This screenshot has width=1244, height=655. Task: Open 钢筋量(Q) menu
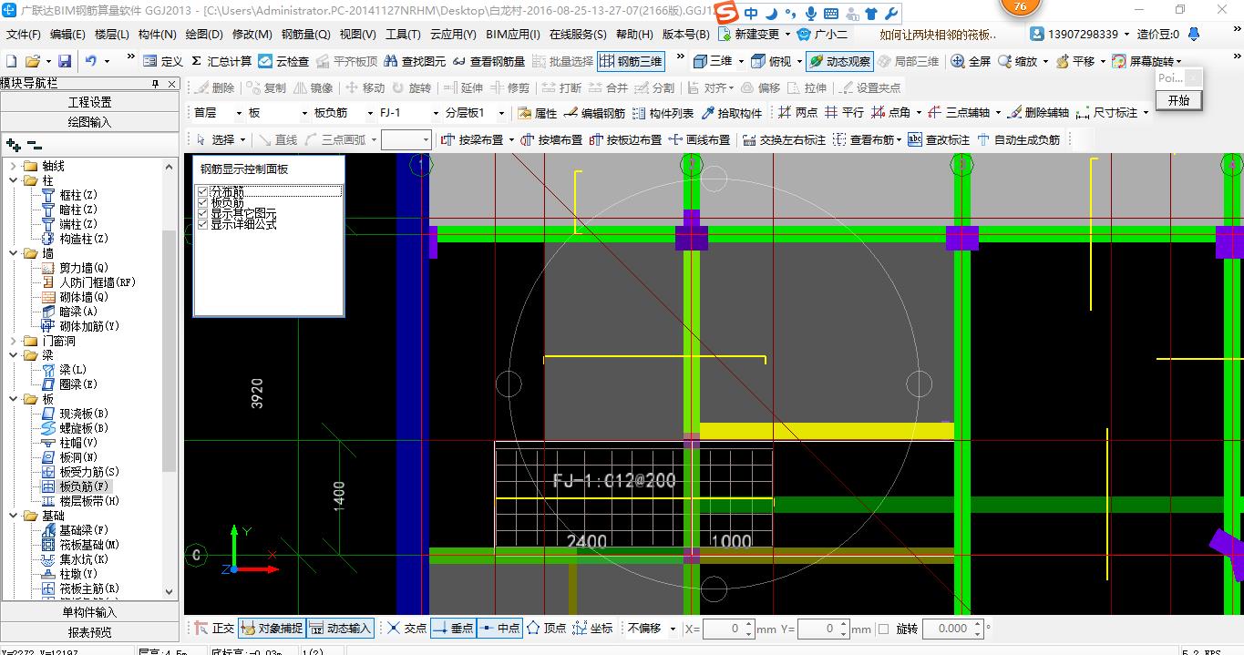tap(305, 34)
